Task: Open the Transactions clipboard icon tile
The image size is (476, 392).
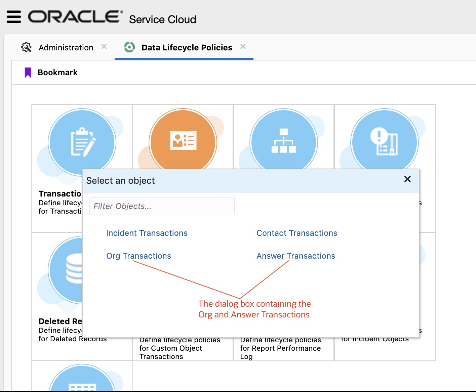Action: pyautogui.click(x=82, y=142)
